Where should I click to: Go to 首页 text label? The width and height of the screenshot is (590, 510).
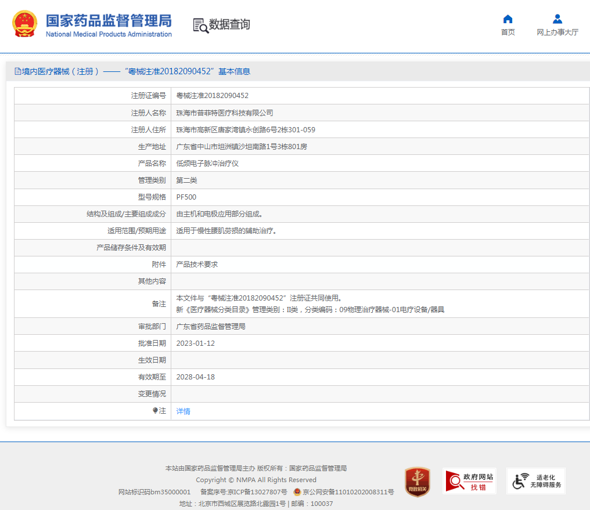[508, 32]
